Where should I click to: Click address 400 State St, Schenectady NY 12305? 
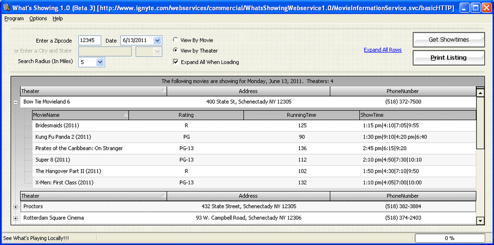click(x=249, y=102)
